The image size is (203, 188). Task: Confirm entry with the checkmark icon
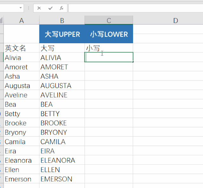pos(51,8)
